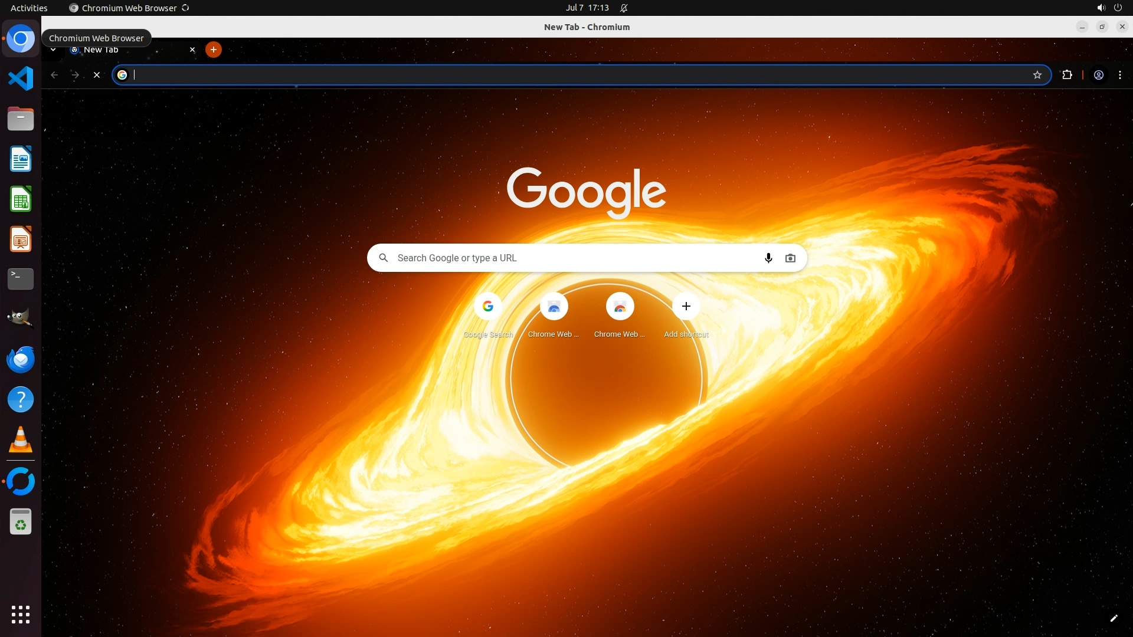1133x637 pixels.
Task: Open the Extensions puzzle icon
Action: 1067,75
